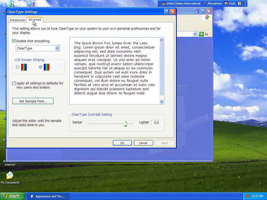Open the Start menu
267x200 pixels.
(13, 196)
